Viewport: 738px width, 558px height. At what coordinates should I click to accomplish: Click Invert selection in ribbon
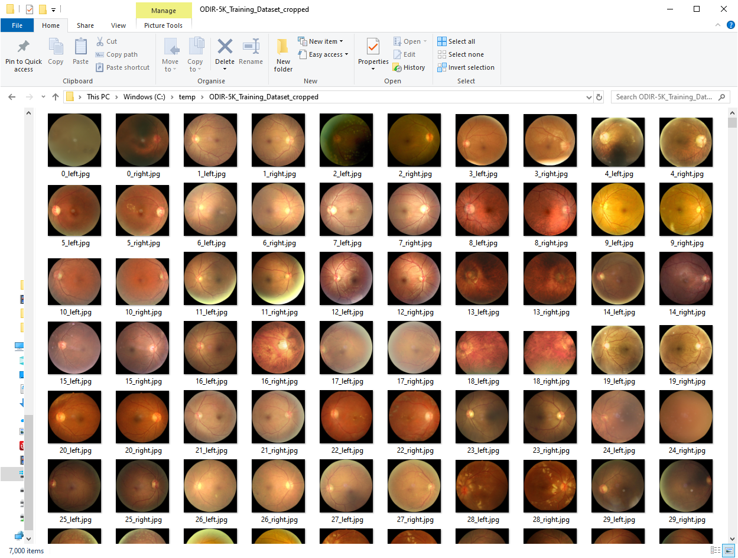pos(466,67)
